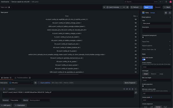Click the Save button
Image resolution: width=173 pixels, height=108 pixels.
click(x=146, y=7)
